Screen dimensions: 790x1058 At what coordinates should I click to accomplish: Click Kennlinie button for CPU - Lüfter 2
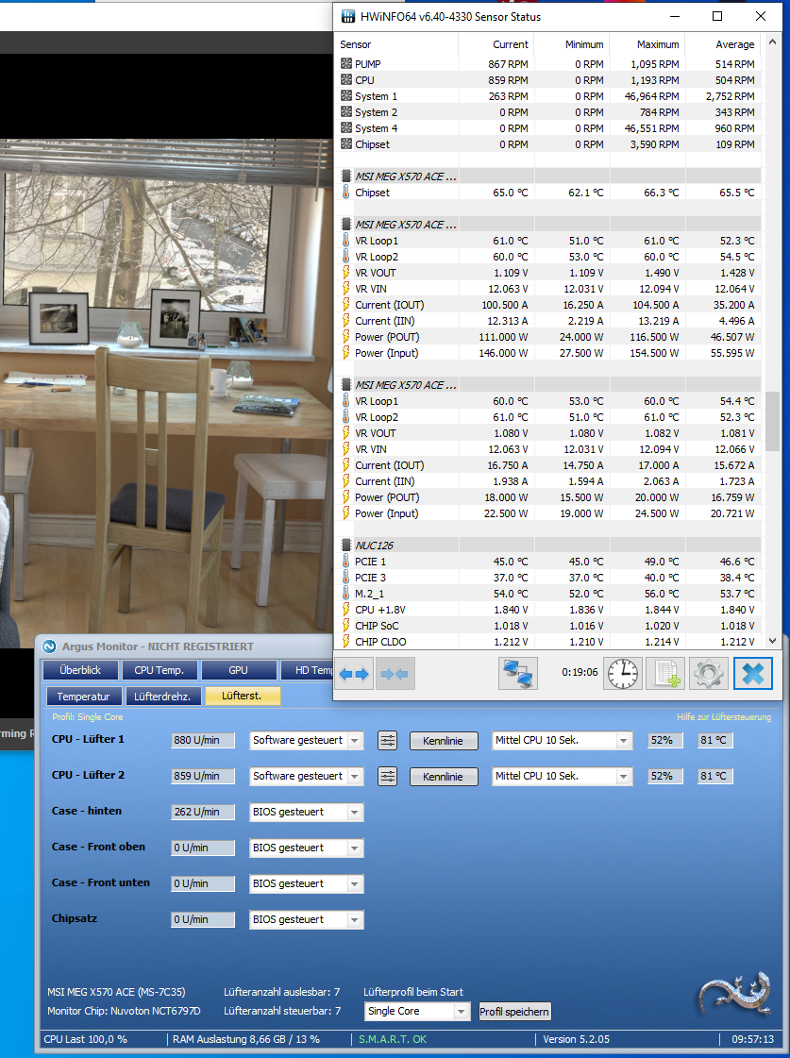coord(444,776)
